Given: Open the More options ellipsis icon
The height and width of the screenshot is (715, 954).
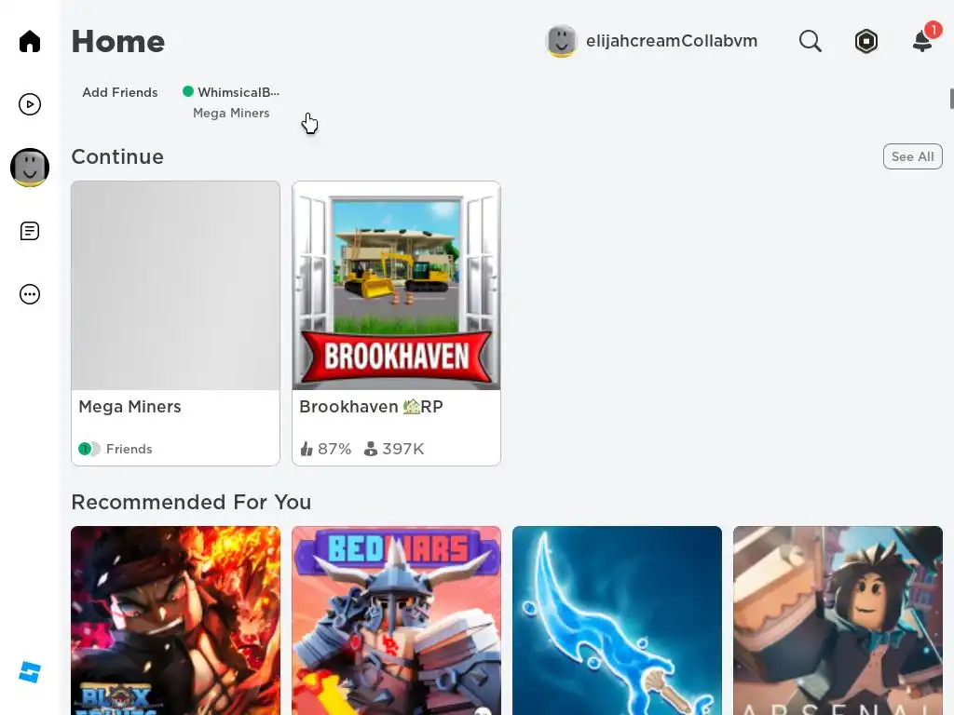Looking at the screenshot, I should coord(29,294).
